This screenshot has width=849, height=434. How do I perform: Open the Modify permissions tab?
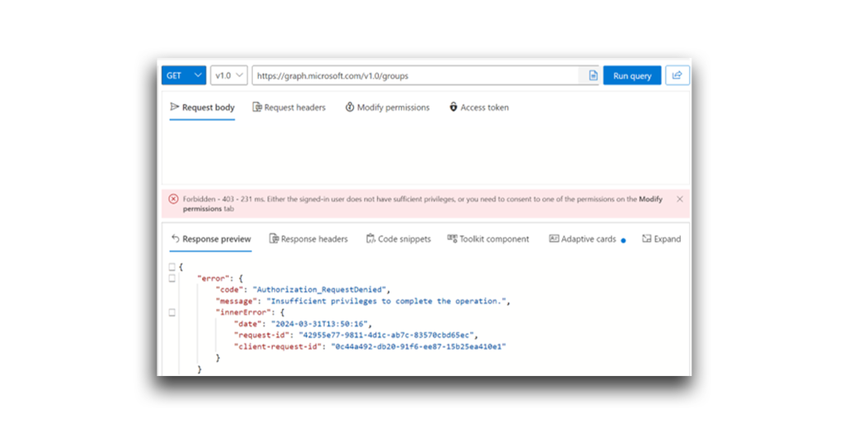pos(387,107)
